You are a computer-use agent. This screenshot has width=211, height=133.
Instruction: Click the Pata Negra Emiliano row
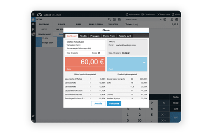pos(85,98)
